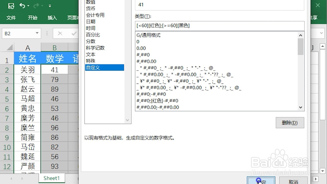Select the Sheet1 sheet tab

pyautogui.click(x=52, y=178)
